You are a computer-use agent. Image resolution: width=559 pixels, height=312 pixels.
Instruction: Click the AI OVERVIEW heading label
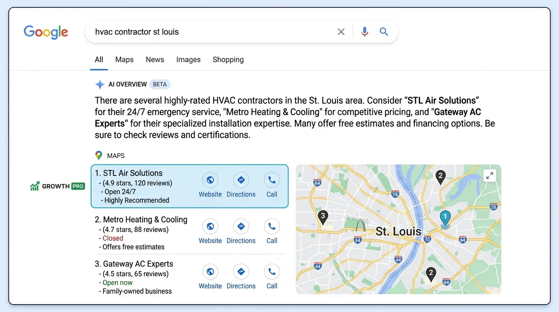point(128,84)
